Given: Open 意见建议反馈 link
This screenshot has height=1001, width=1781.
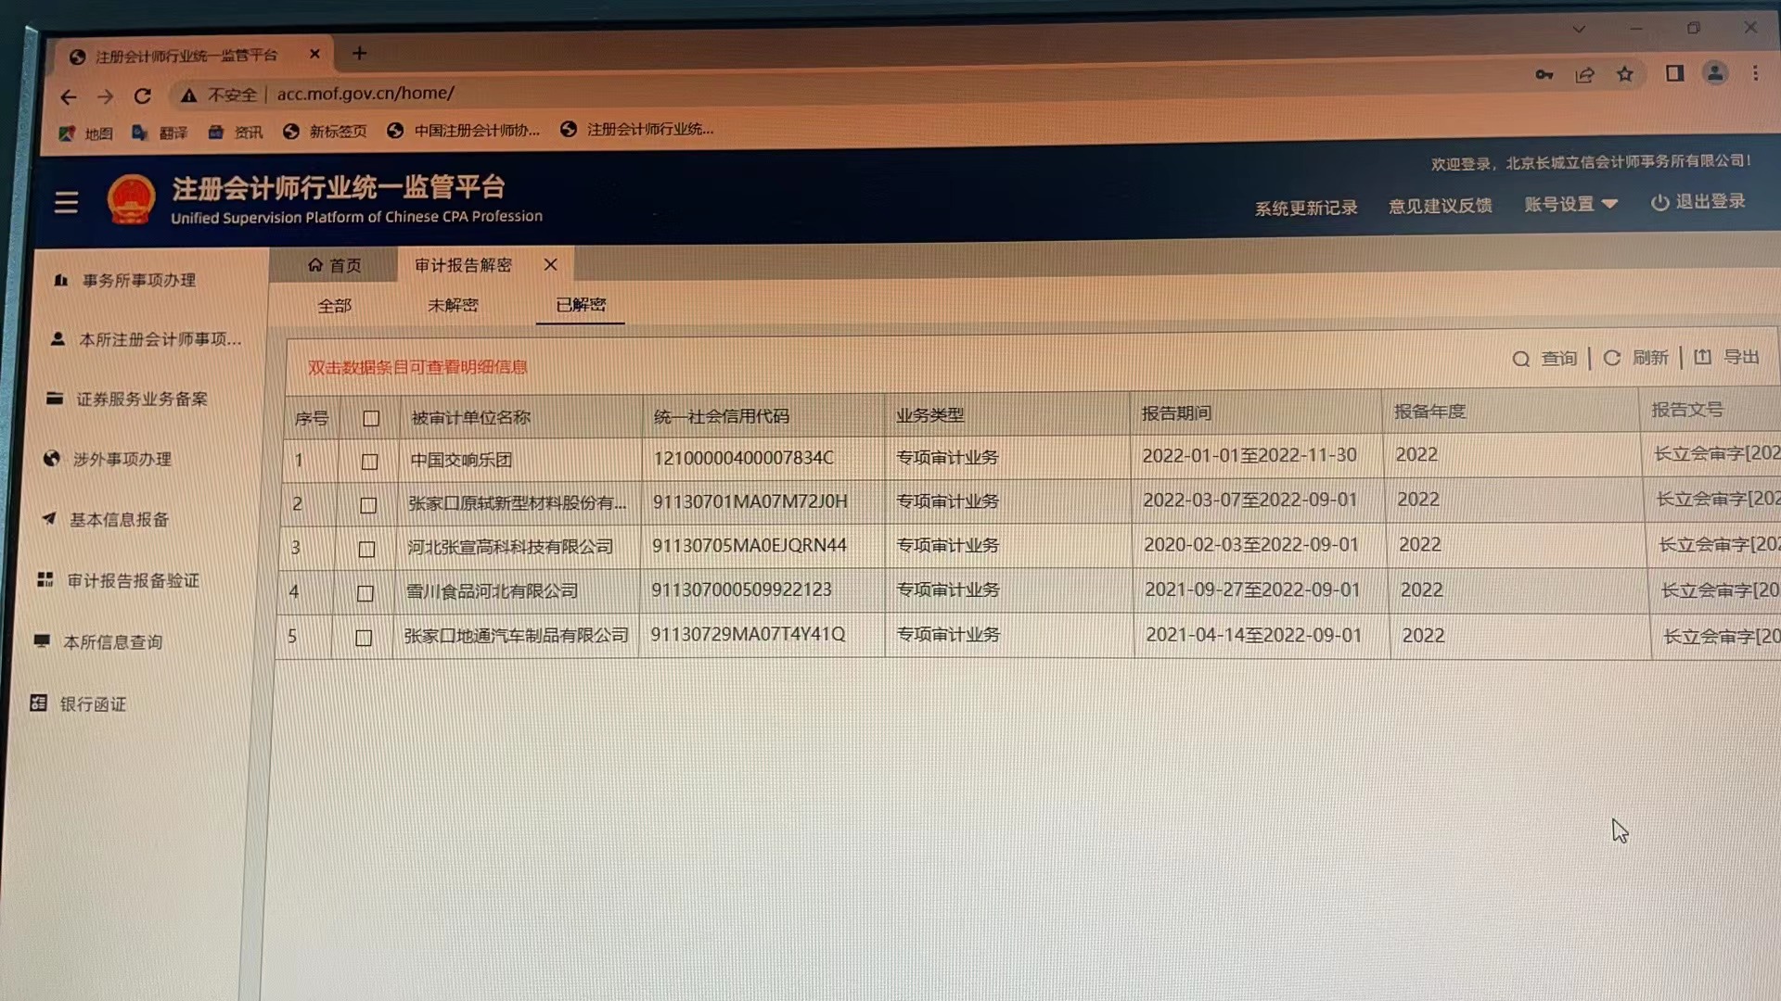Looking at the screenshot, I should [1440, 206].
